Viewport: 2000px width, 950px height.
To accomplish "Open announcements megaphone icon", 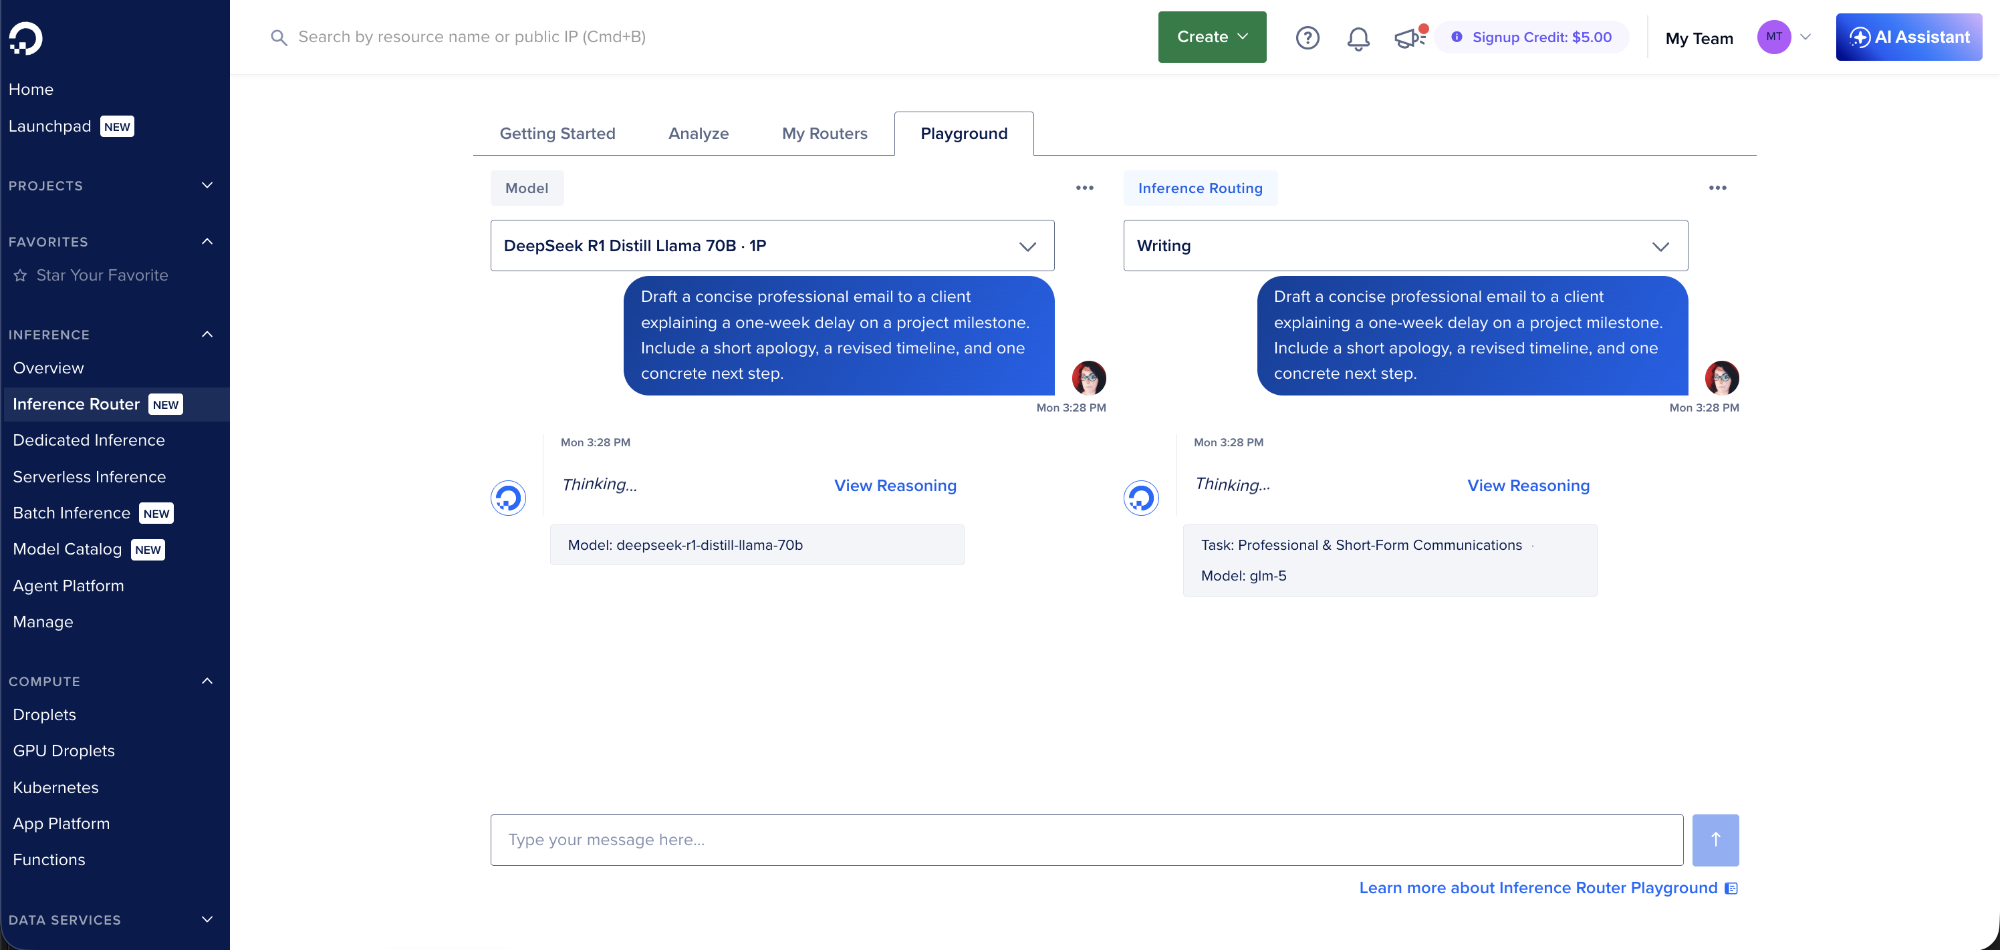I will [x=1410, y=37].
